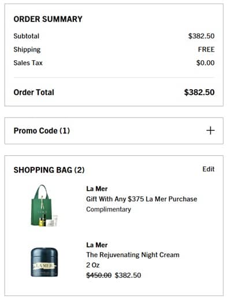
Task: Select the Subtotal value $382.50
Action: click(x=202, y=36)
